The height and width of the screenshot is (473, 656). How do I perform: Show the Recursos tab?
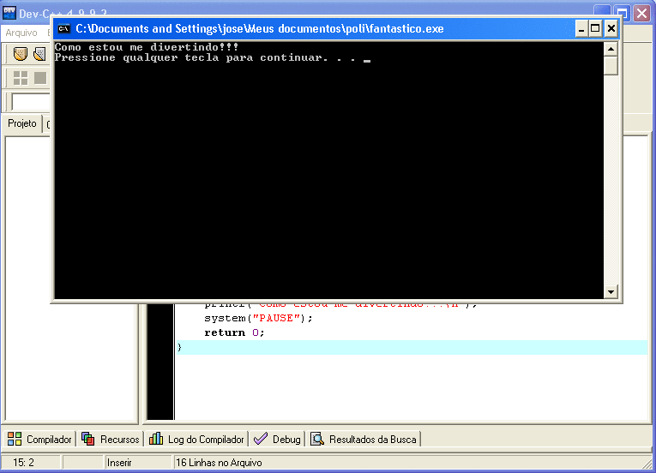click(x=111, y=440)
